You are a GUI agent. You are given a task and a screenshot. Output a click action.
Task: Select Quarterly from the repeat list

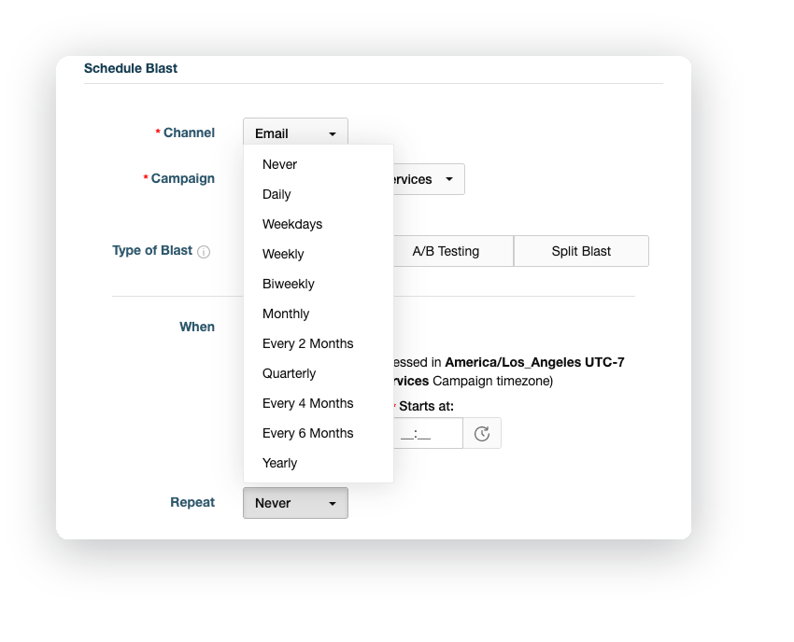pos(318,373)
